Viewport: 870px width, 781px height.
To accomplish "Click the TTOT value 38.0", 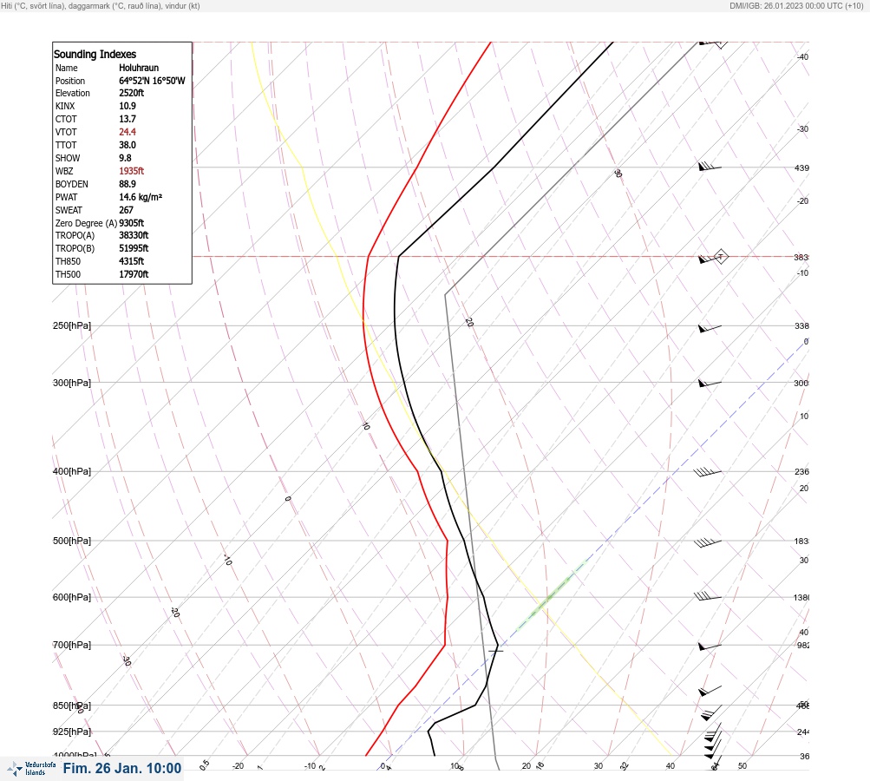I will click(x=127, y=145).
